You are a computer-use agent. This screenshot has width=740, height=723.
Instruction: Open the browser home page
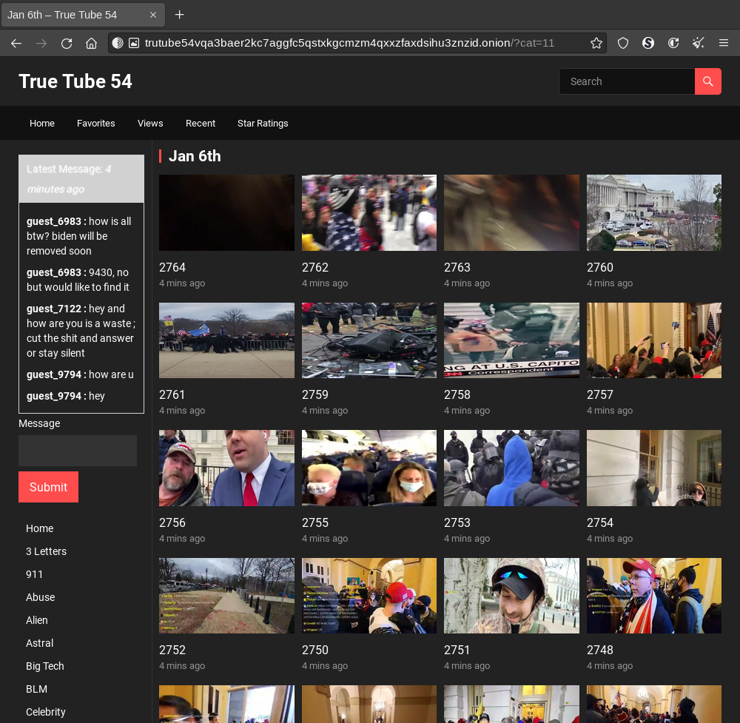[x=91, y=44]
